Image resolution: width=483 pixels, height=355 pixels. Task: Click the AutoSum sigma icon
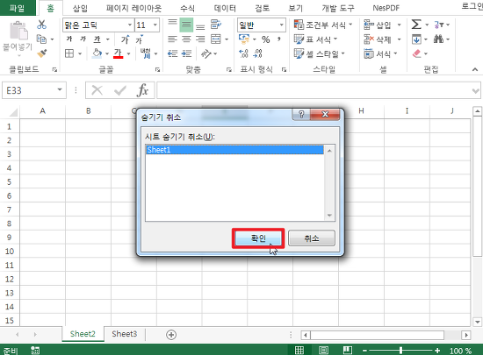pyautogui.click(x=416, y=25)
